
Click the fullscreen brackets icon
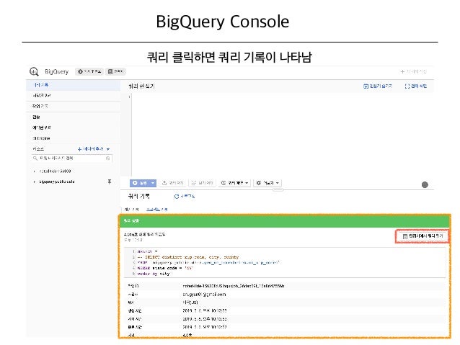[407, 86]
